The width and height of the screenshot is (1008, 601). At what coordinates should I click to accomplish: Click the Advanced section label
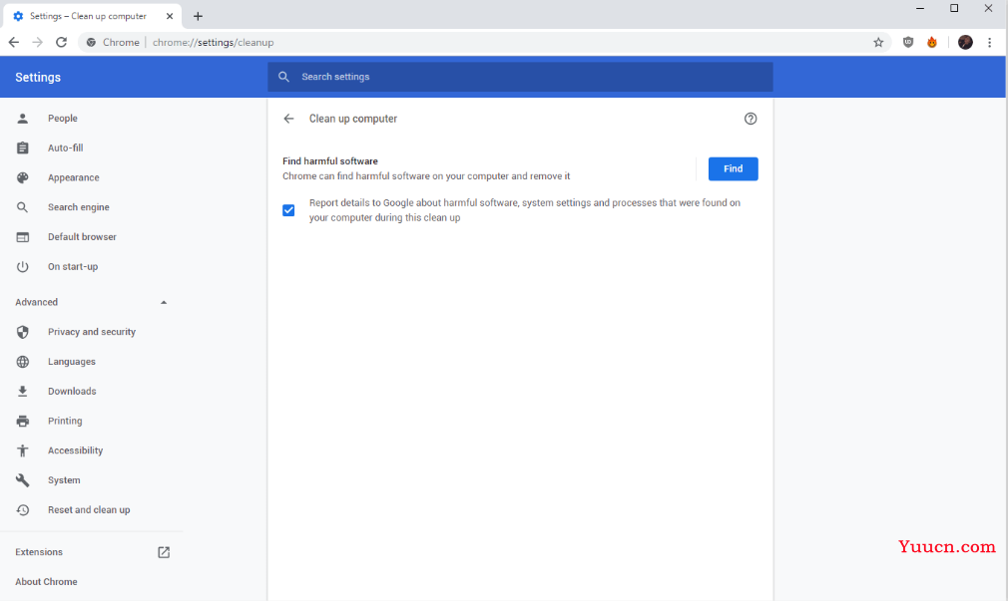pyautogui.click(x=37, y=302)
